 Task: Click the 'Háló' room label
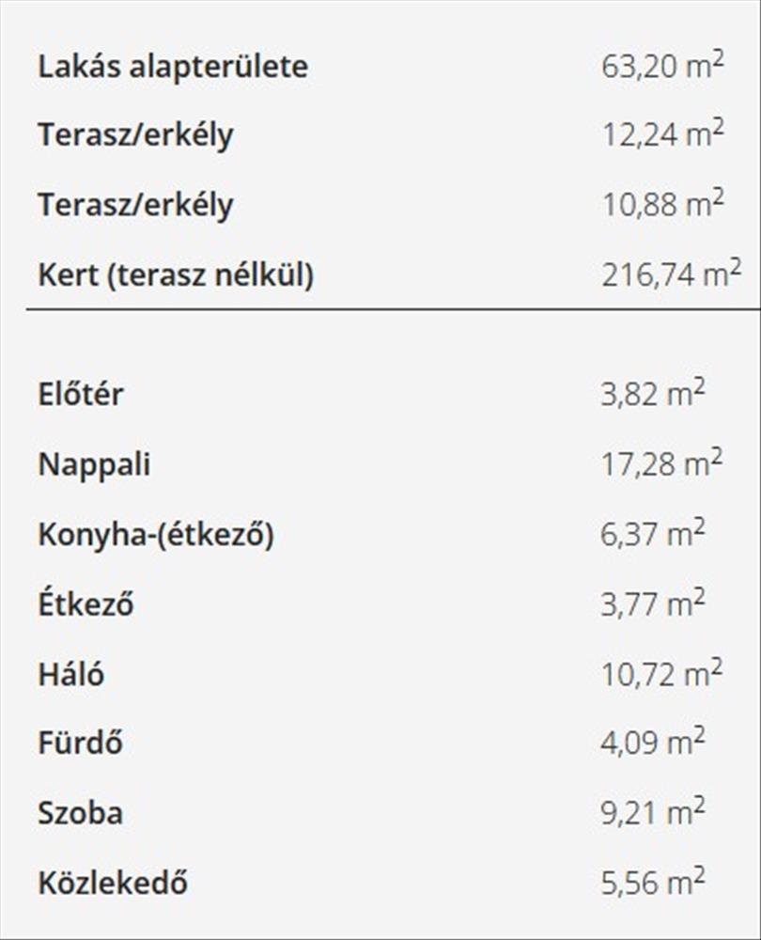(70, 674)
